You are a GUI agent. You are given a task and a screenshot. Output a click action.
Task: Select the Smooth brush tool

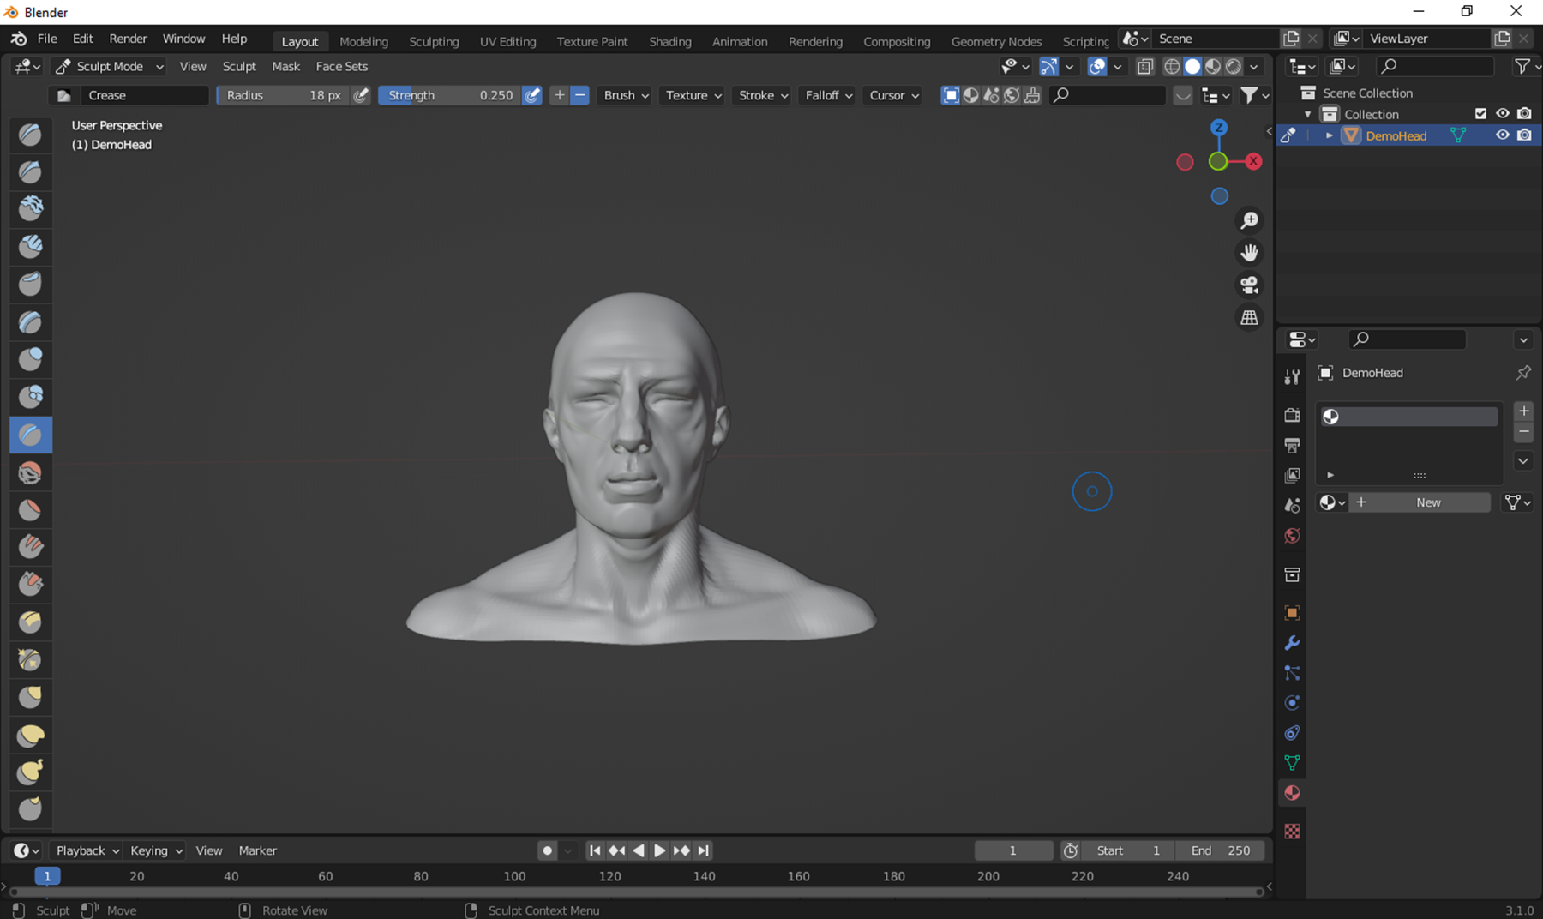pyautogui.click(x=31, y=472)
